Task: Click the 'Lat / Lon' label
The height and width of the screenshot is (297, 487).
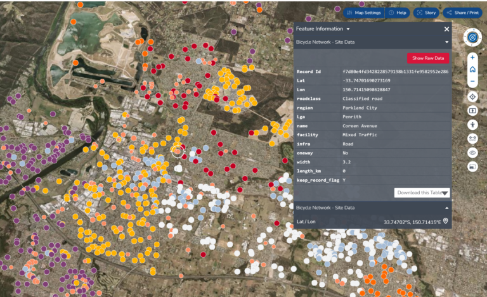Action: 306,222
